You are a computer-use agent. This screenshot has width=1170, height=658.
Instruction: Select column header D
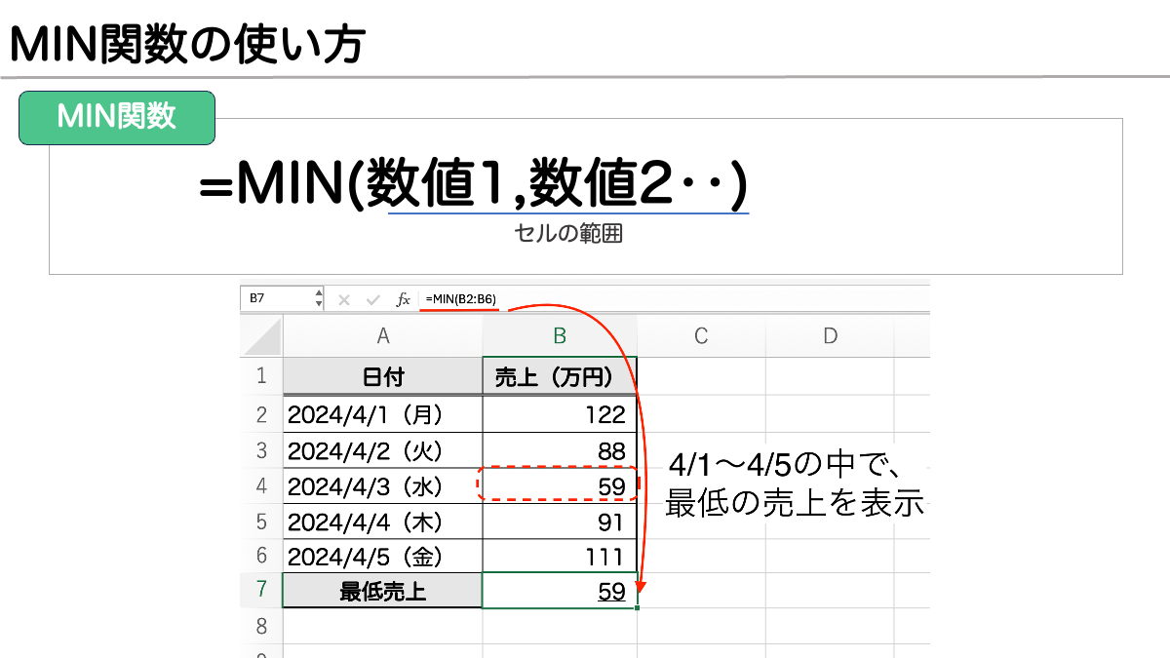[x=830, y=334]
